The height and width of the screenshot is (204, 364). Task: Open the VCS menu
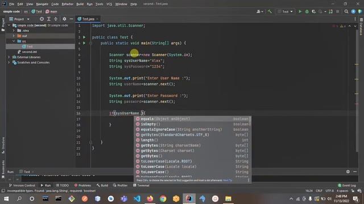coord(109,4)
